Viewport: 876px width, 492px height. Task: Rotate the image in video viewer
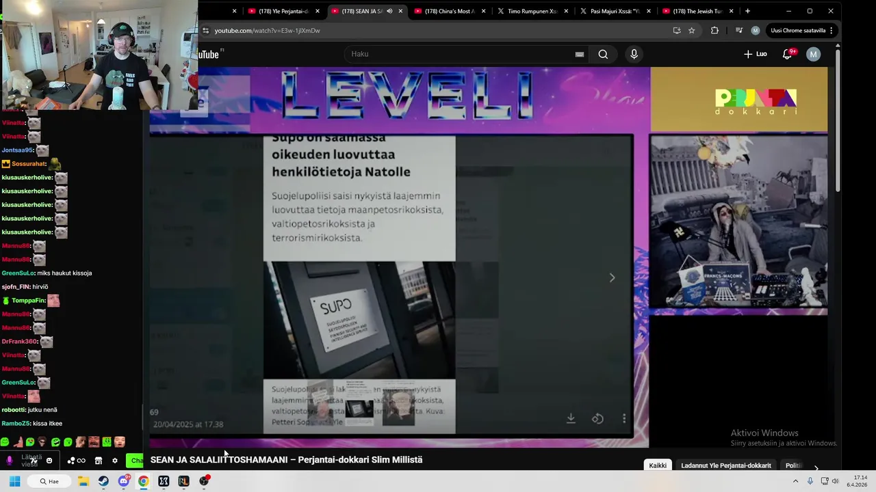(x=597, y=418)
